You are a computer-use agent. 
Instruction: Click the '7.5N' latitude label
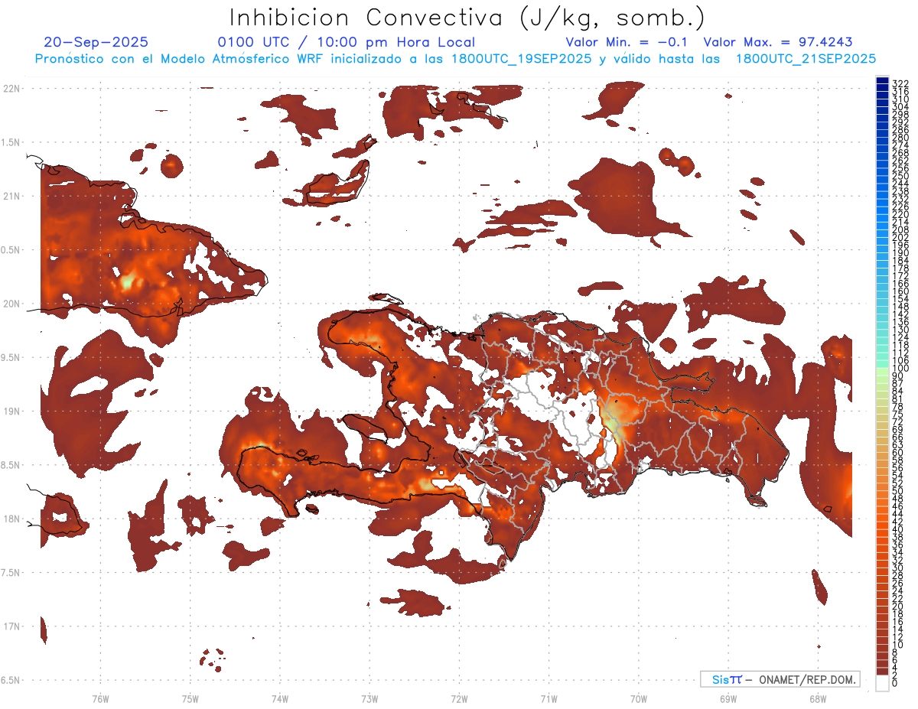[11, 573]
